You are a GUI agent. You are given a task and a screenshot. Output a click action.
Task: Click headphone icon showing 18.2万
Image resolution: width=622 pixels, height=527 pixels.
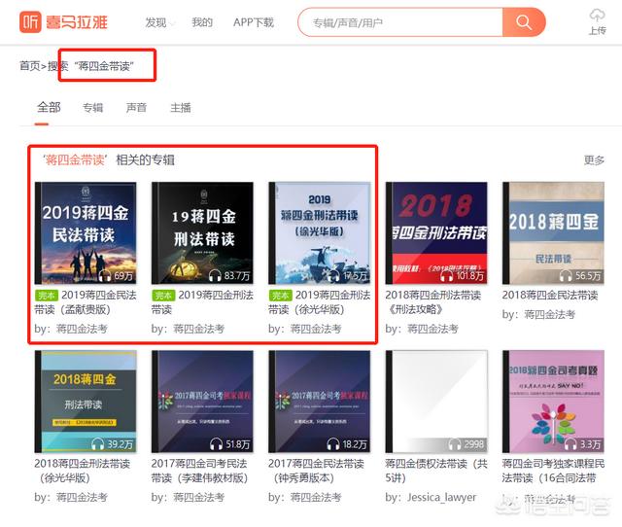[332, 444]
